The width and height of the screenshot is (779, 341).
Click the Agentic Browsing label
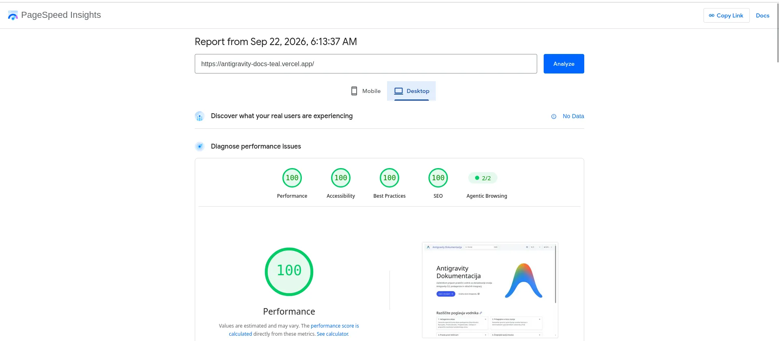[x=487, y=196]
